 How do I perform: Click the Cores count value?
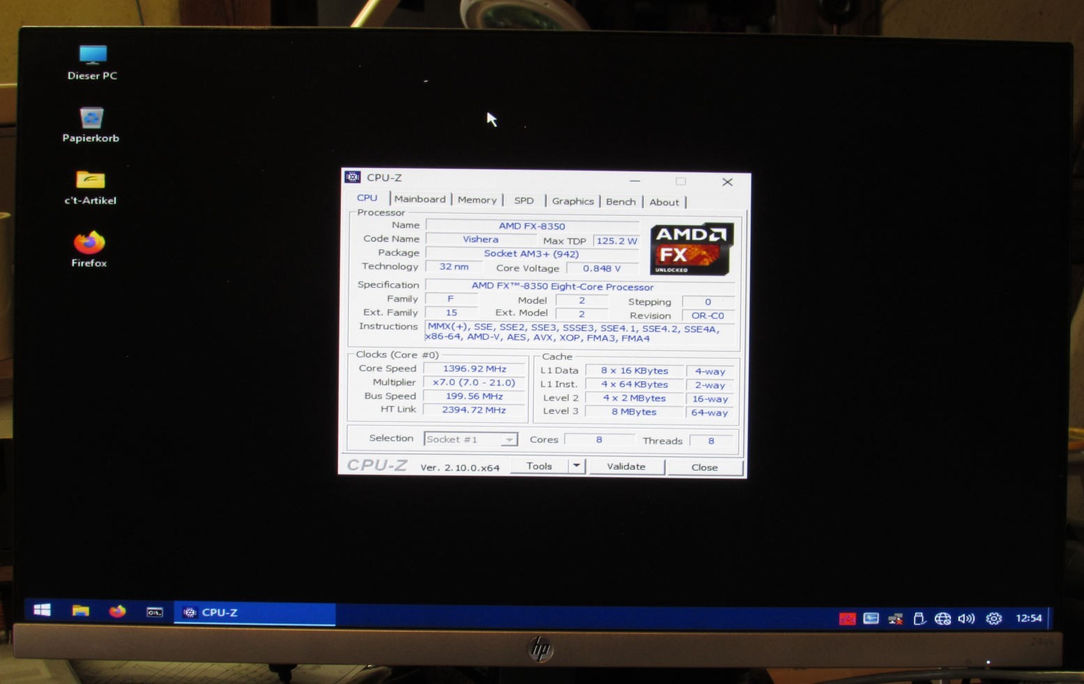click(x=599, y=440)
